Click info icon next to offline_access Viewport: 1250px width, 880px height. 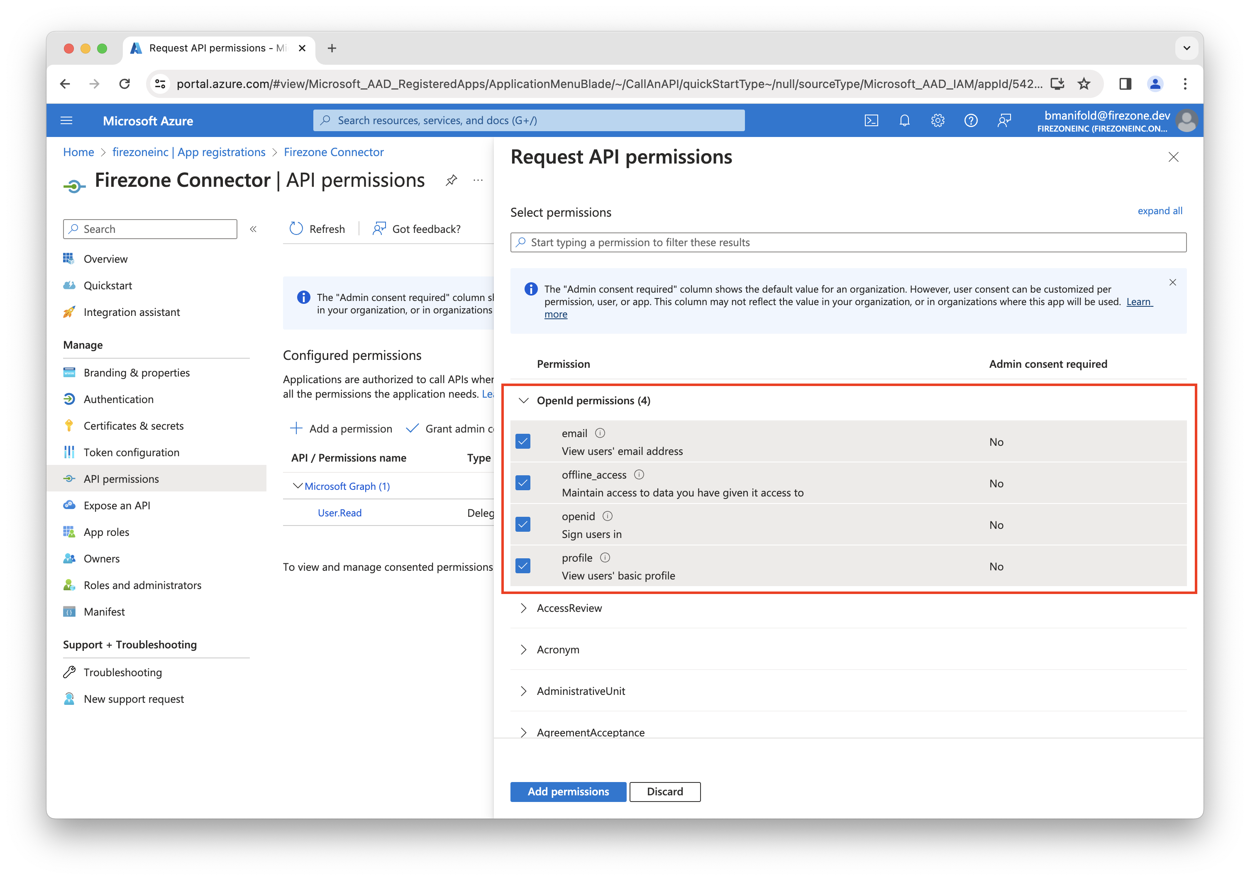(x=639, y=474)
